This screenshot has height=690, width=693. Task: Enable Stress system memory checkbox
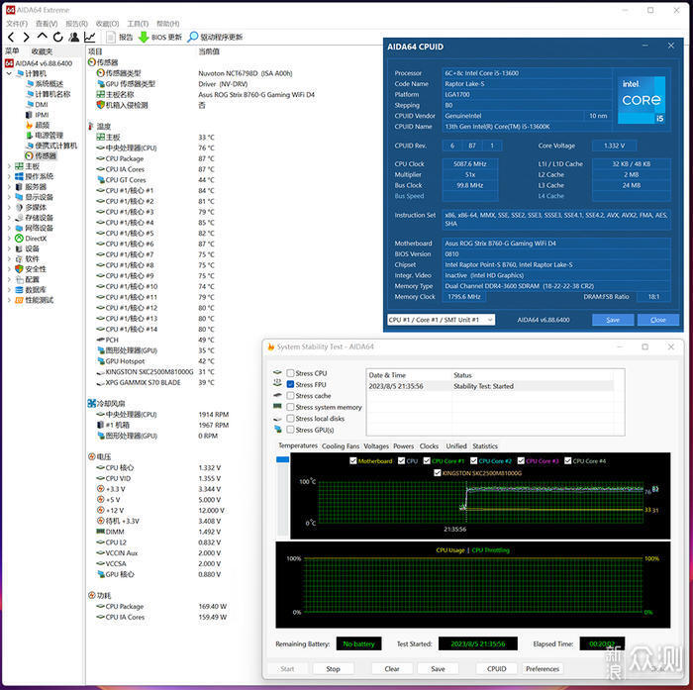click(x=290, y=407)
